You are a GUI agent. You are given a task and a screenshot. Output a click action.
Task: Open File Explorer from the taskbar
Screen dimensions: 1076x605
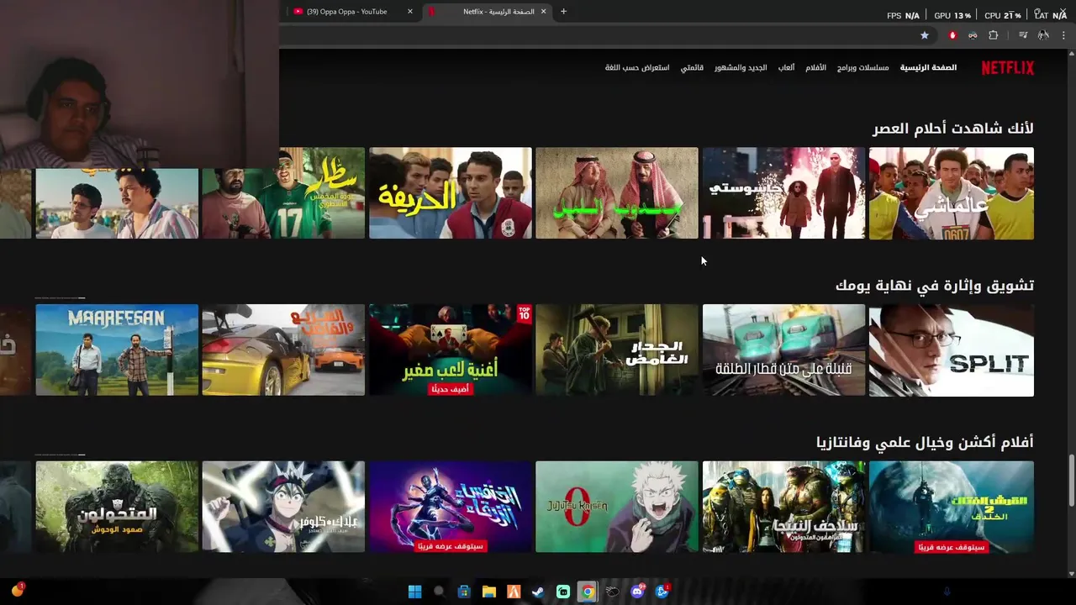[x=488, y=592]
